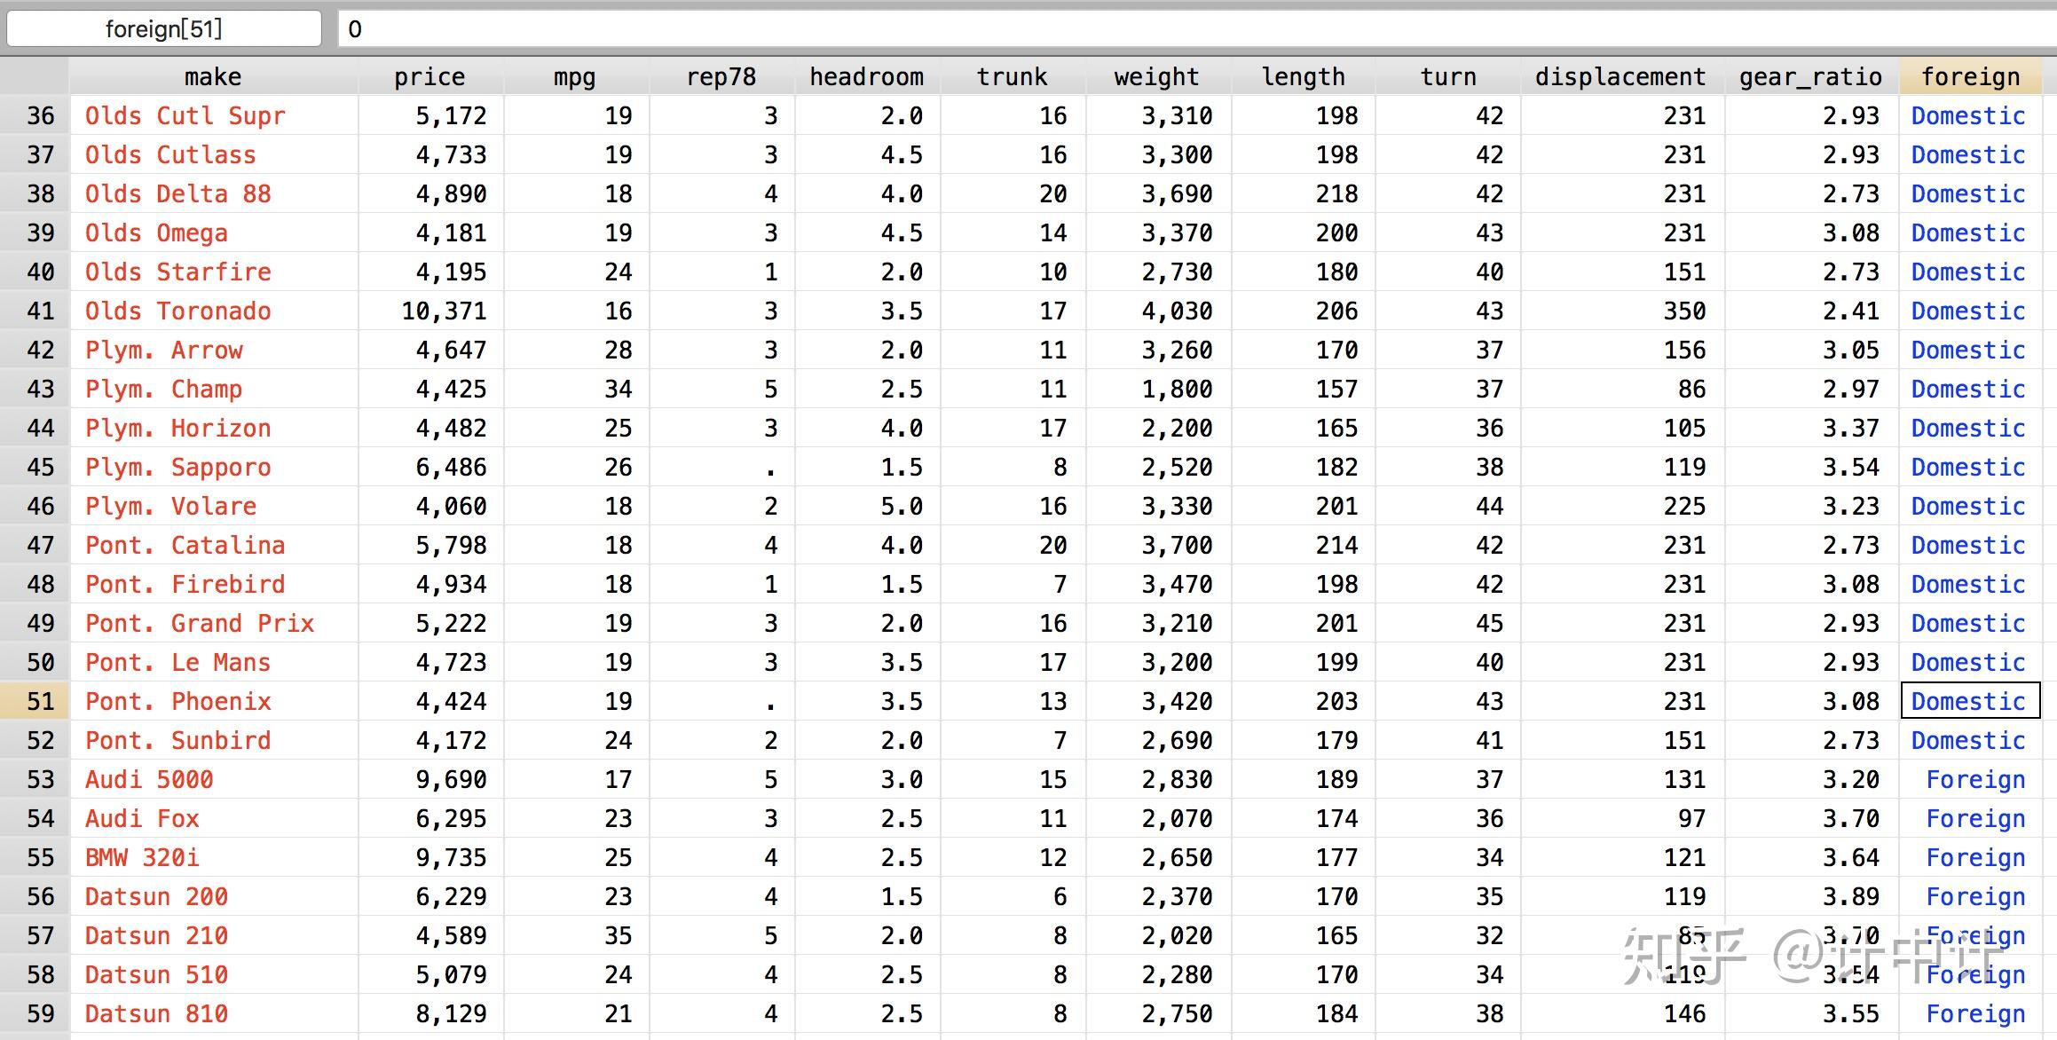
Task: Click the mpg column header
Action: [574, 77]
